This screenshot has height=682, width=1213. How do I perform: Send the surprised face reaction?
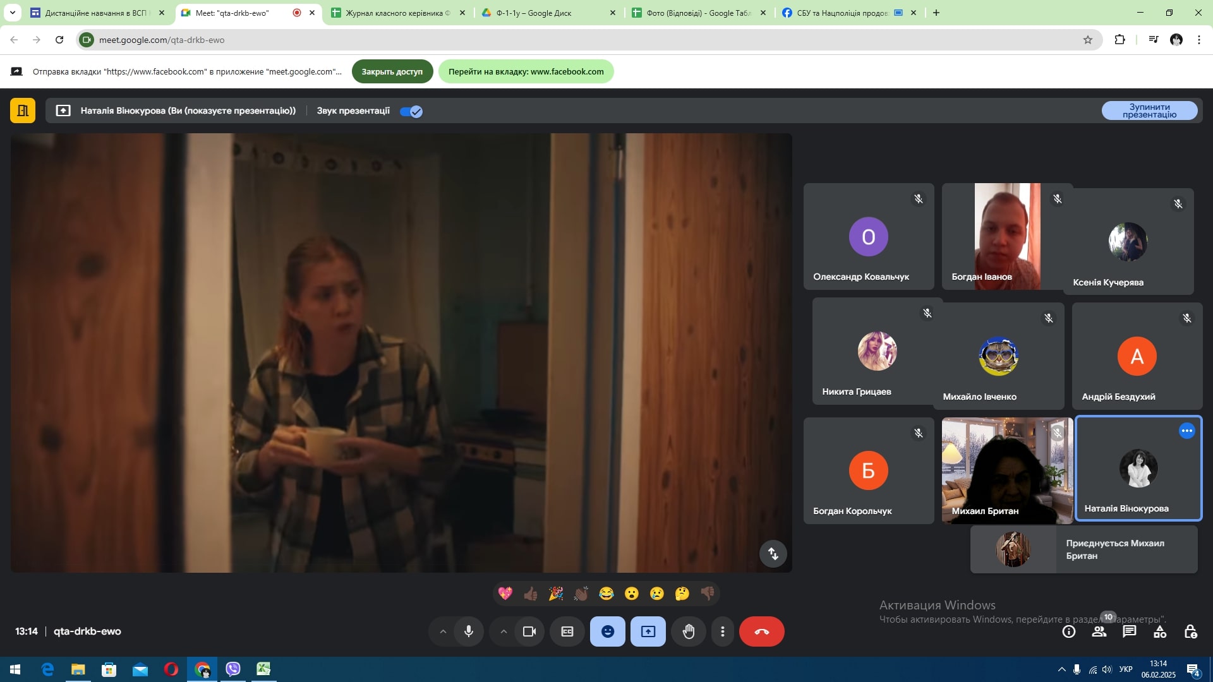(632, 594)
